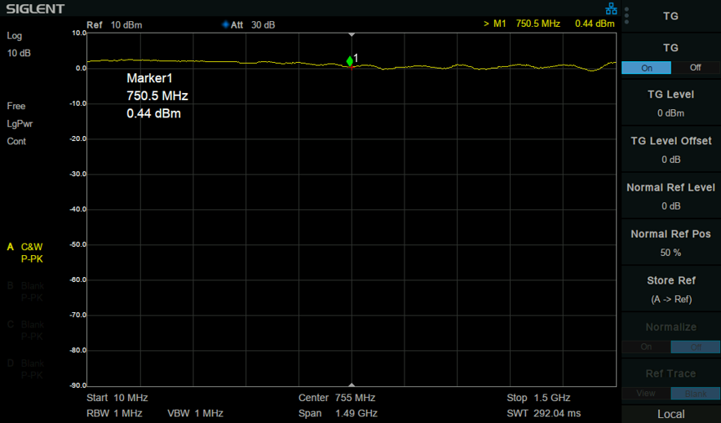The height and width of the screenshot is (423, 721).
Task: Click the three-dot menu page indicator
Action: pos(626,15)
